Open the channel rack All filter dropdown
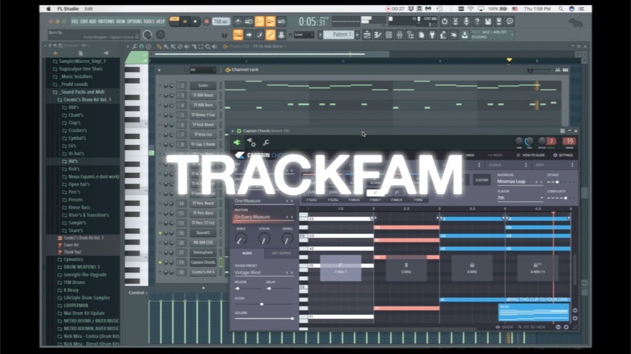Image resolution: width=631 pixels, height=354 pixels. click(x=203, y=70)
